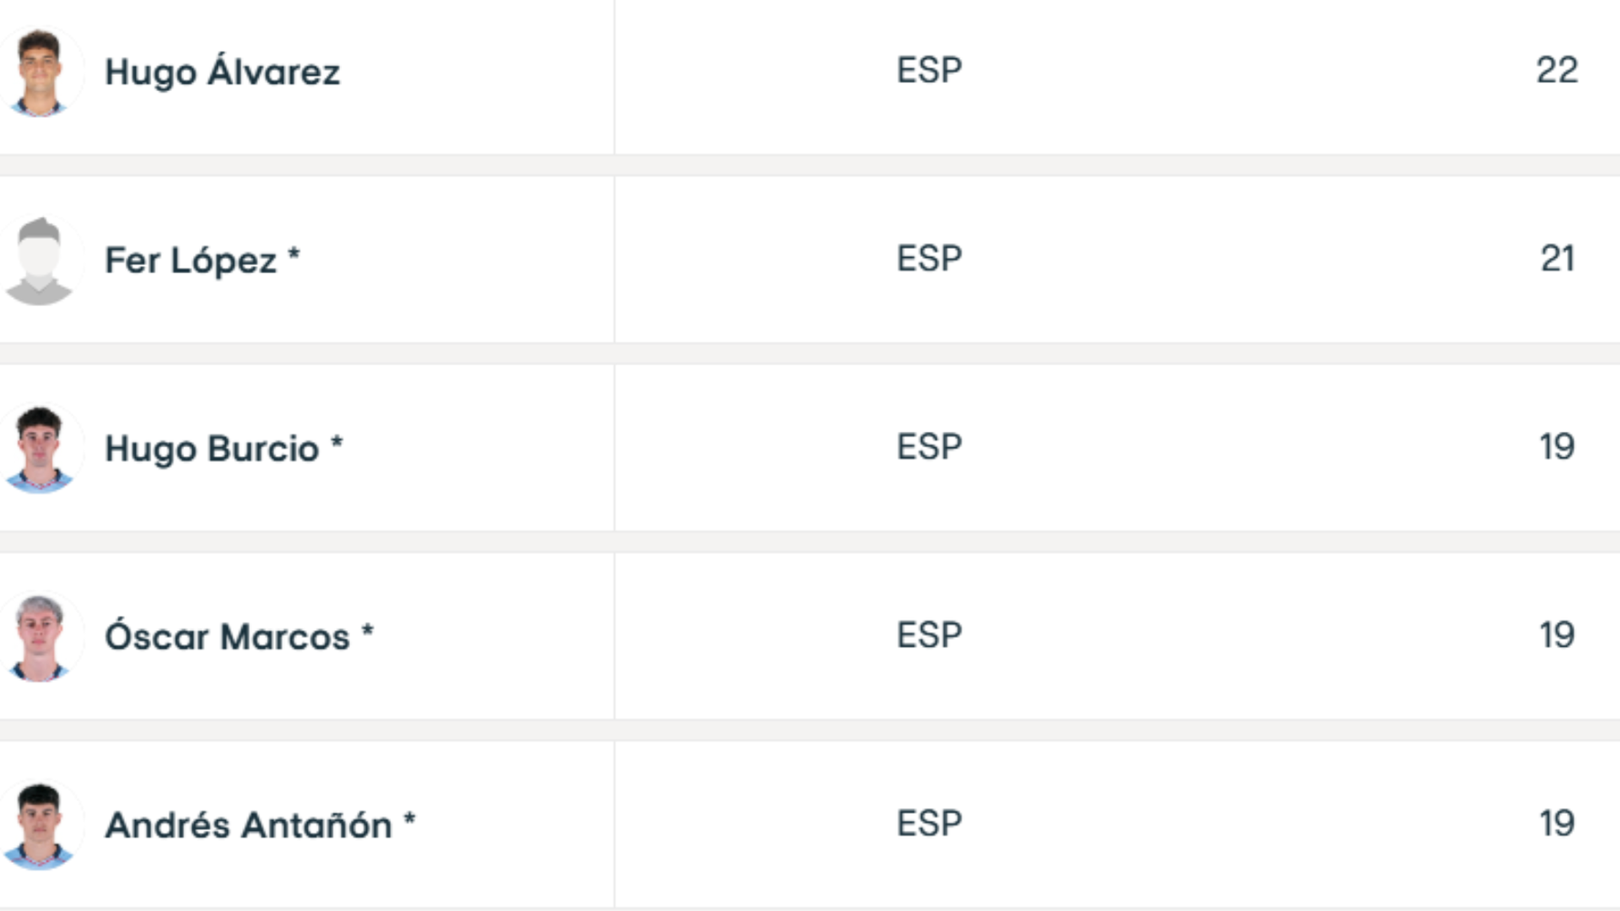
Task: Click age 19 in Andrés Antañón row
Action: click(1557, 823)
